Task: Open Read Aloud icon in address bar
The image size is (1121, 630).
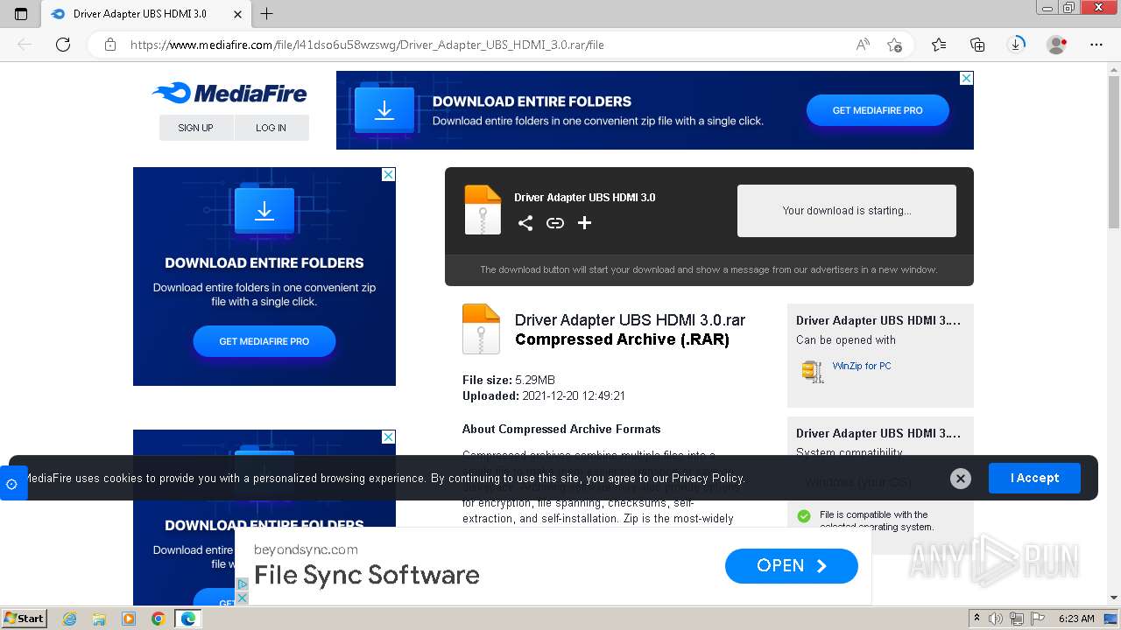Action: [863, 45]
